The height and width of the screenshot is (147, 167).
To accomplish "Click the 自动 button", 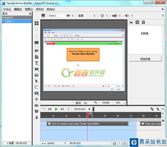I will (x=78, y=103).
